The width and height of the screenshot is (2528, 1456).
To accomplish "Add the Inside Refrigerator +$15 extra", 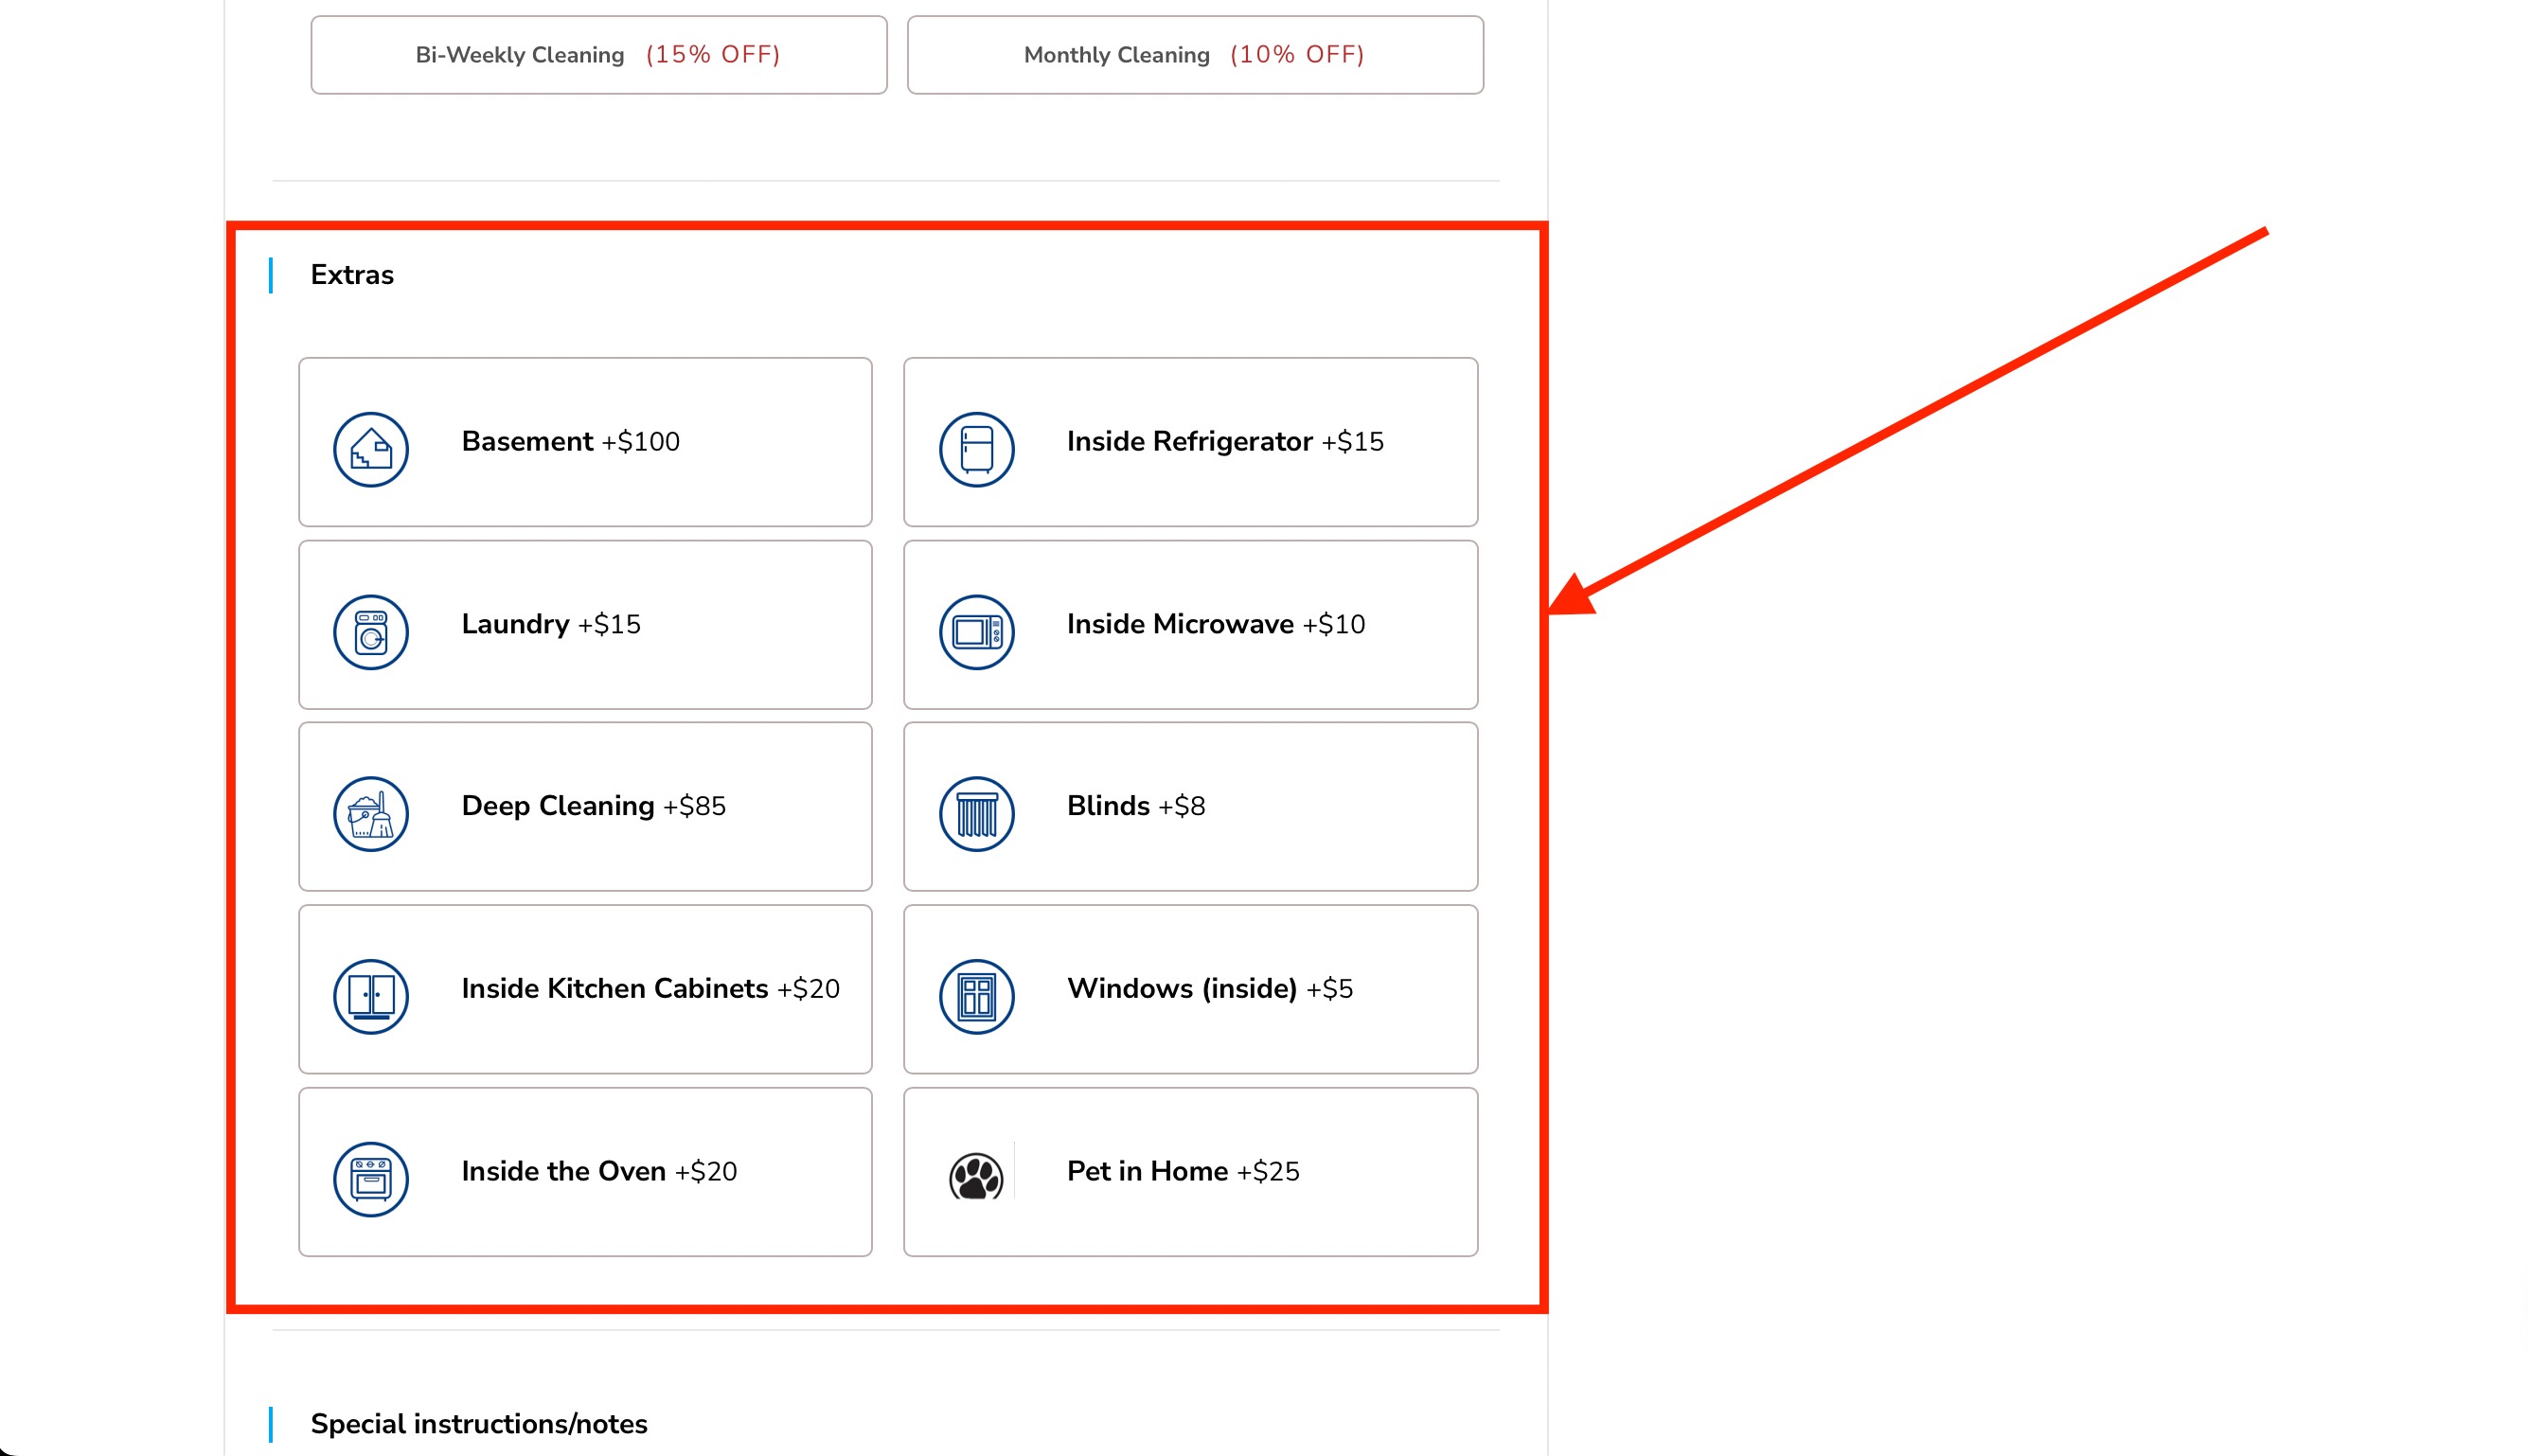I will [1190, 442].
